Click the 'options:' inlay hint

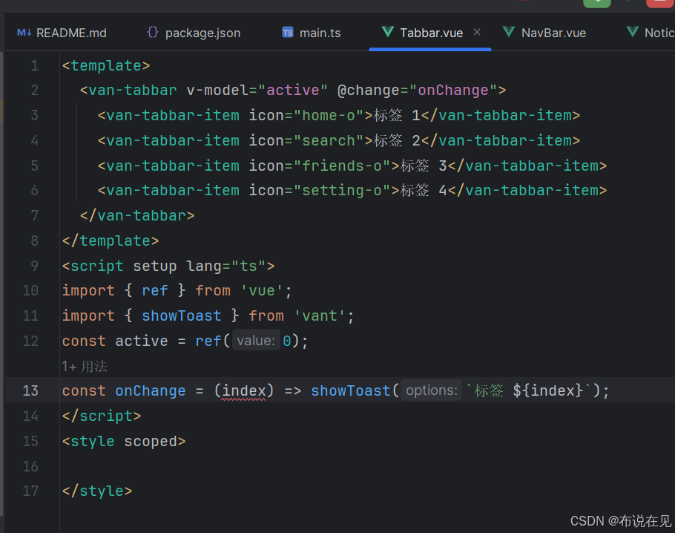click(x=432, y=390)
